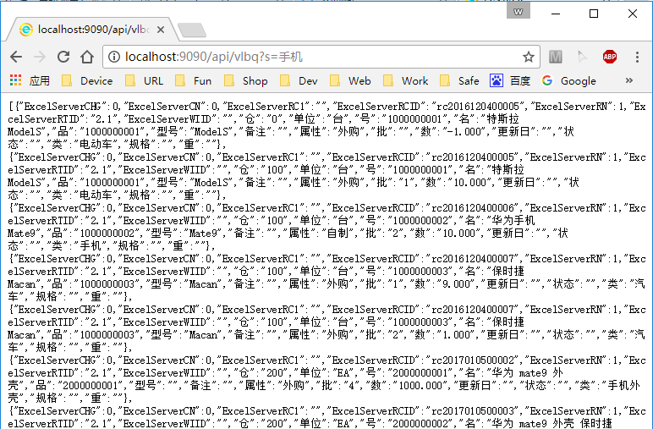Open the Web bookmarks folder
Viewport: 653px width, 429px height.
point(350,80)
